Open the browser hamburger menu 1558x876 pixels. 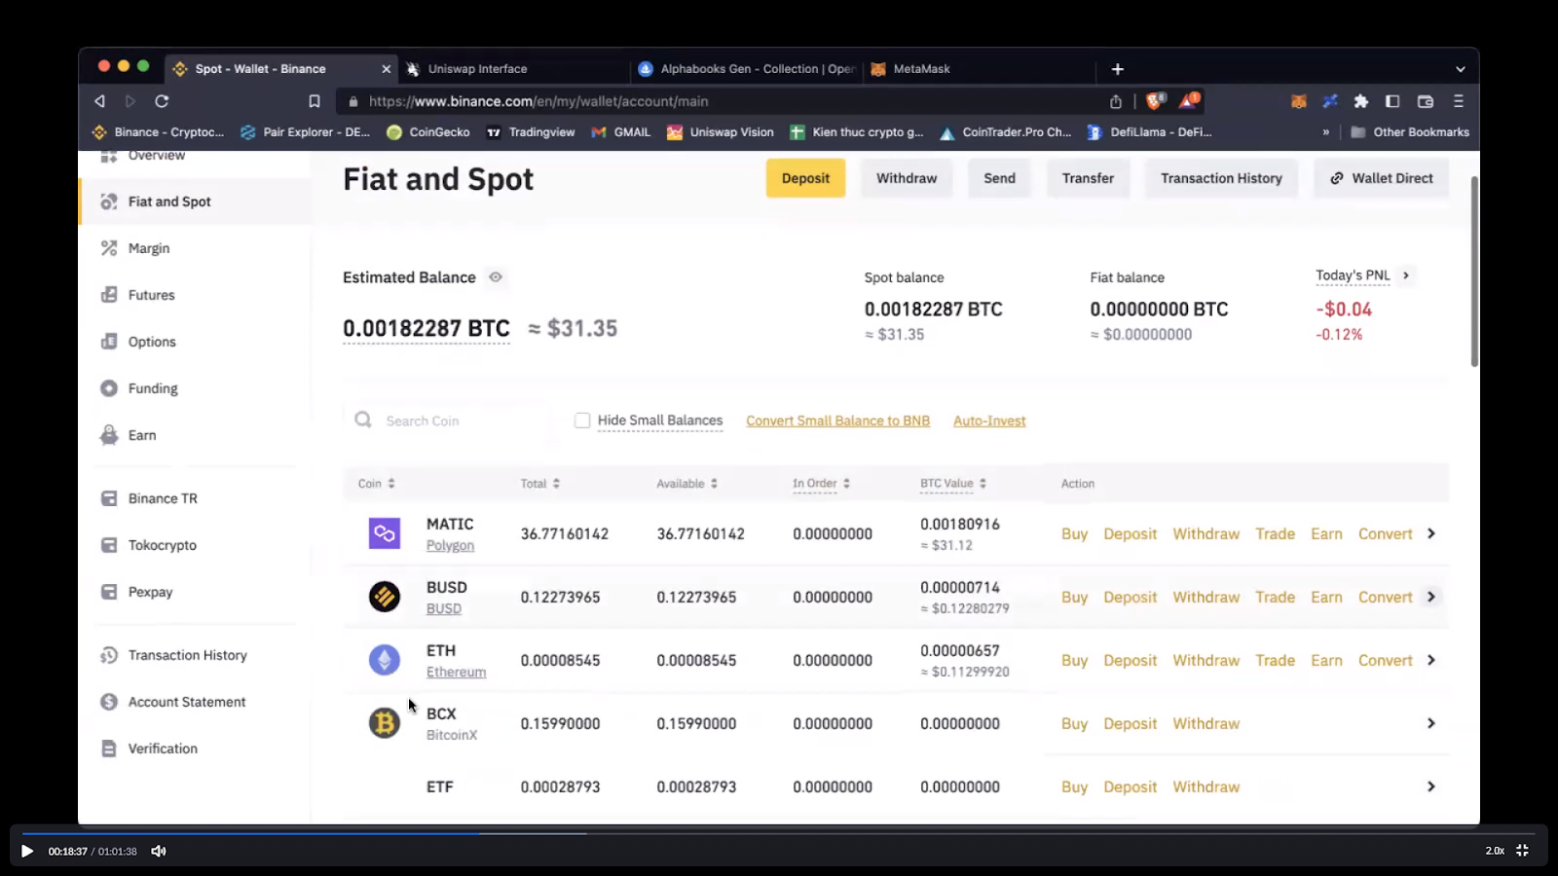point(1459,101)
